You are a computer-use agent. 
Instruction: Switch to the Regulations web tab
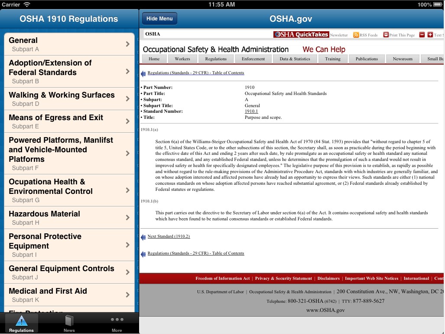click(216, 59)
